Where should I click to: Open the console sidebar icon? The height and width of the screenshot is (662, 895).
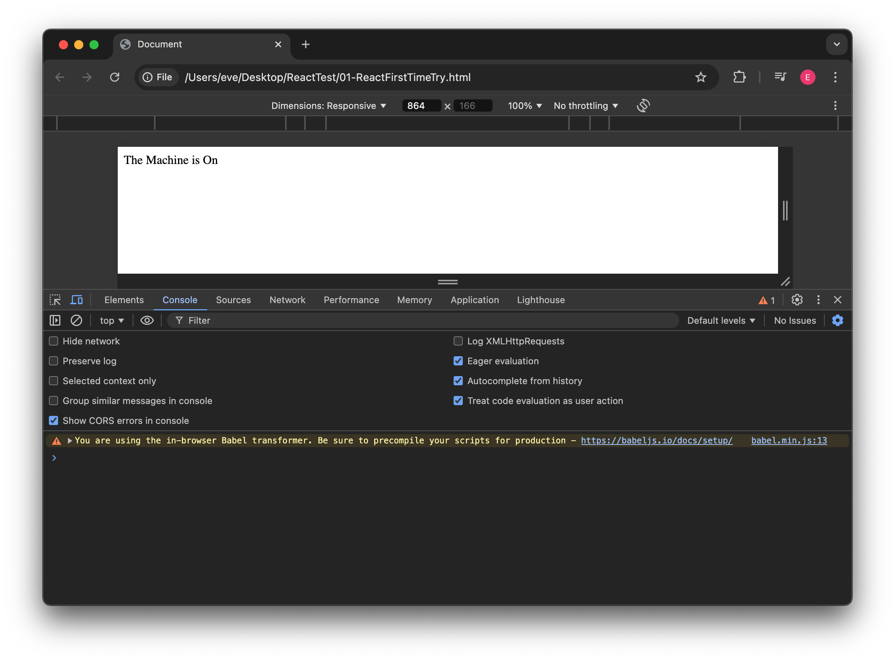click(55, 320)
